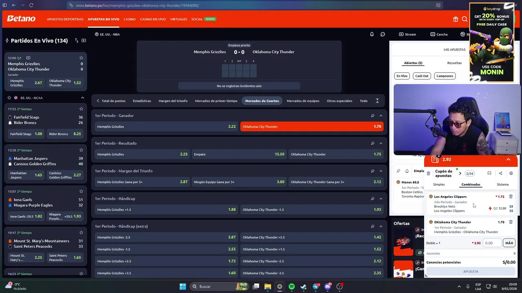Click the collapse-all markets icon beside Todo
The width and height of the screenshot is (522, 293).
coord(377,101)
